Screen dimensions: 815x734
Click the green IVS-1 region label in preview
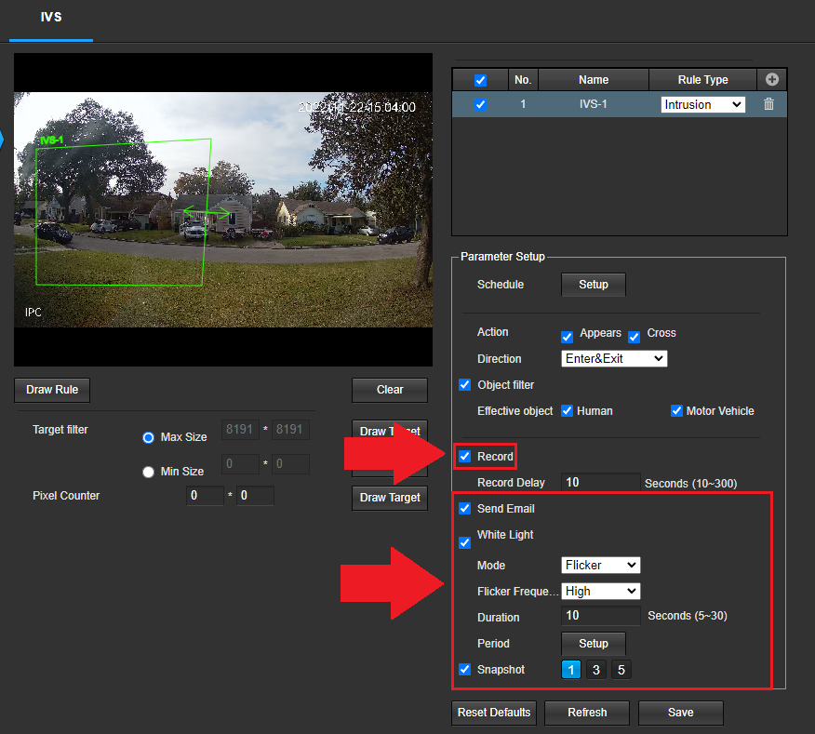tap(52, 140)
